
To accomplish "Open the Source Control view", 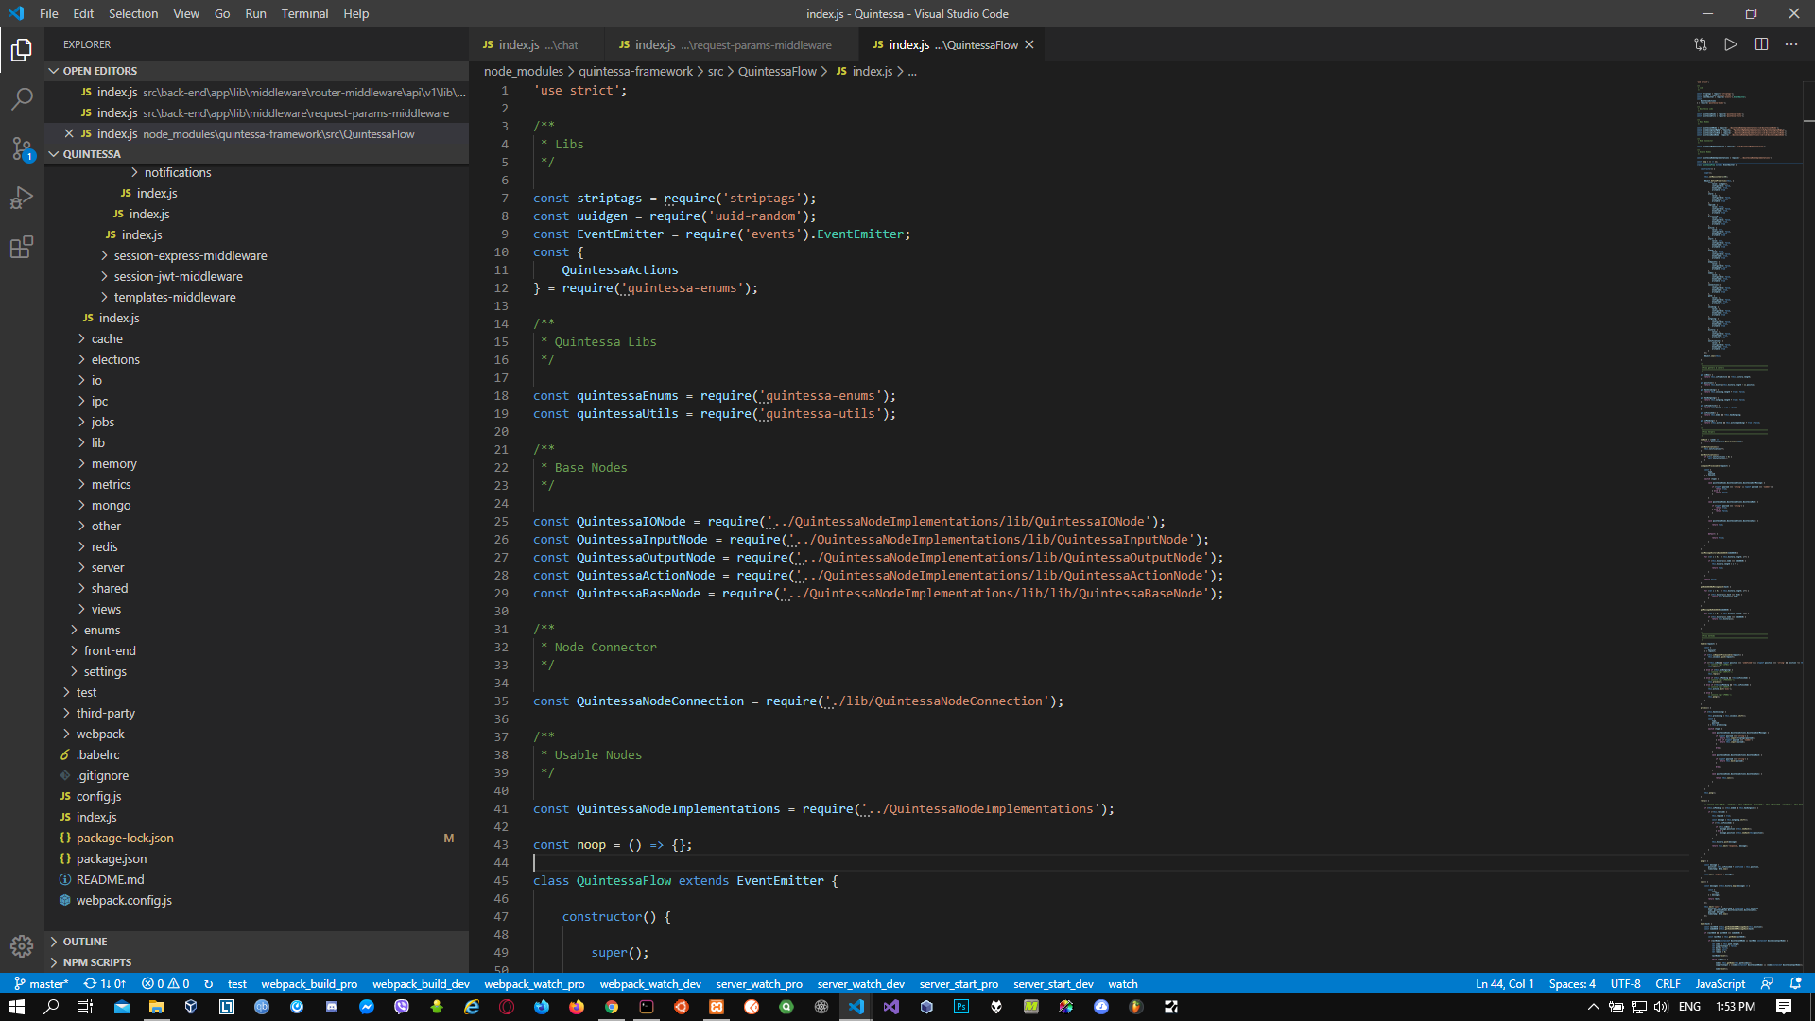I will [x=22, y=148].
